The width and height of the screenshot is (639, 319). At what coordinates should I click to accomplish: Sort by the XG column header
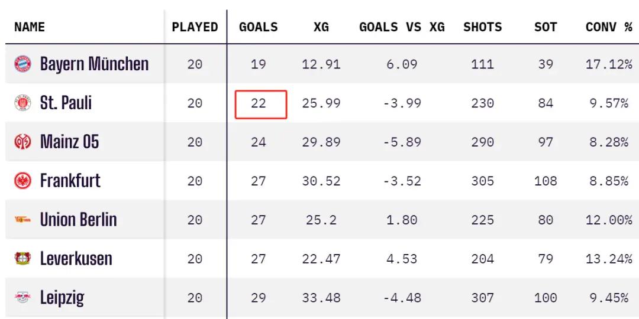[x=321, y=27]
